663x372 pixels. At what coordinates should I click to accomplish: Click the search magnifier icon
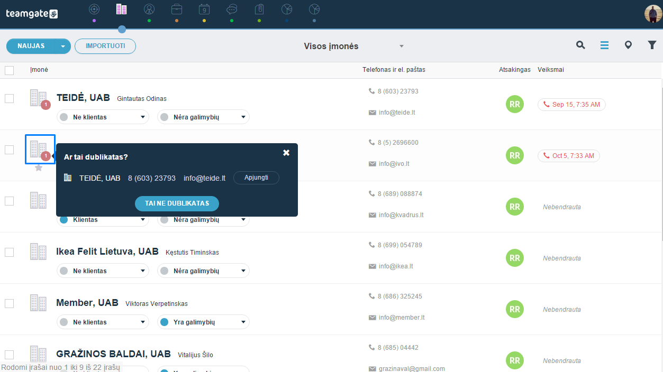click(x=580, y=45)
